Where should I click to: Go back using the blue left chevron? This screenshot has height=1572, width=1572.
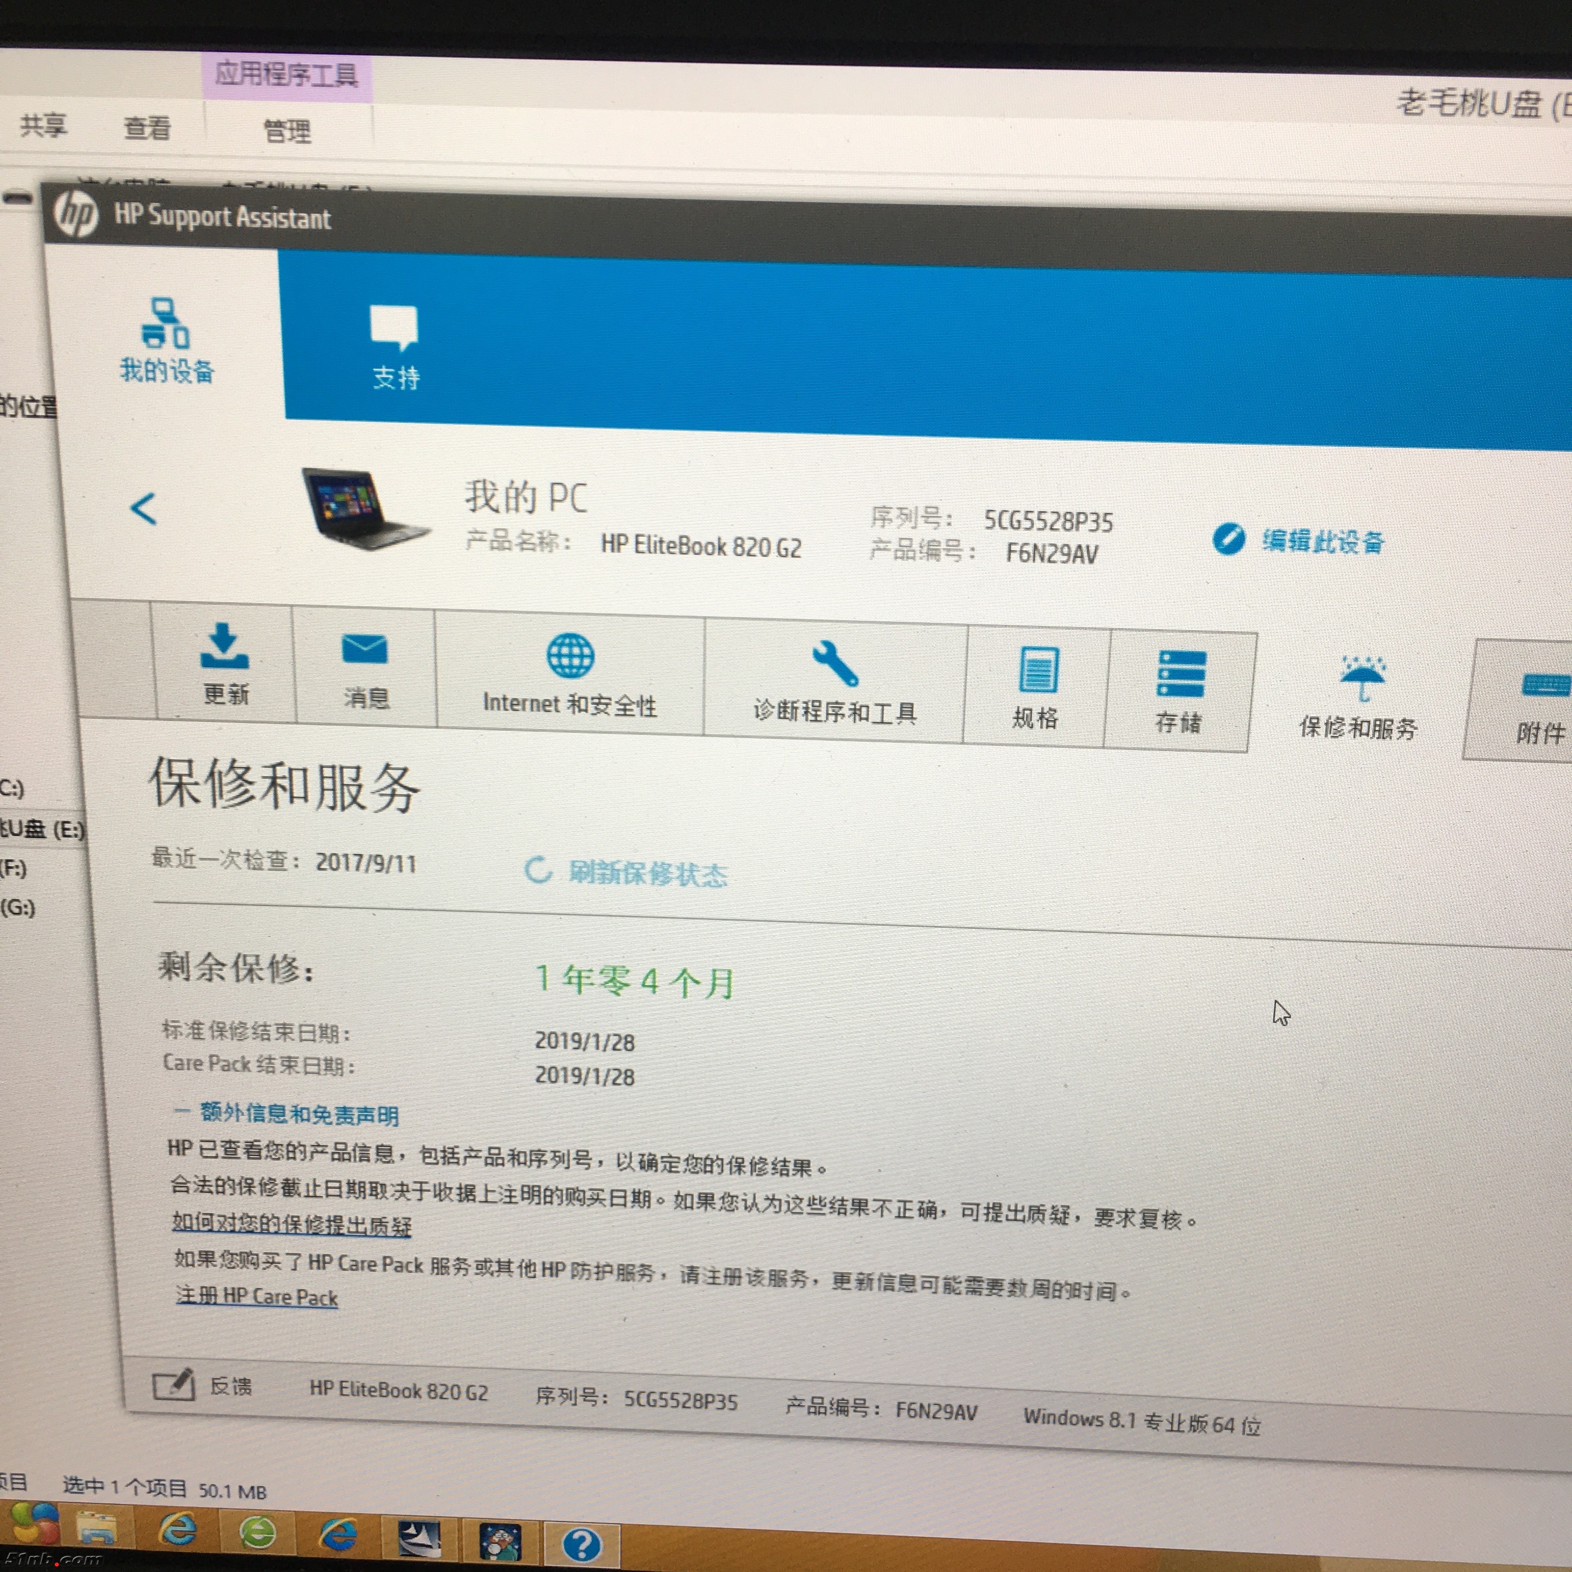pos(144,508)
